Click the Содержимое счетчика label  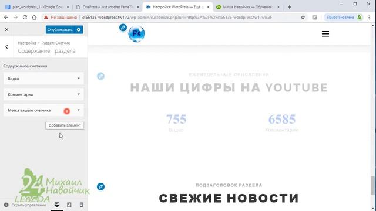pos(25,66)
